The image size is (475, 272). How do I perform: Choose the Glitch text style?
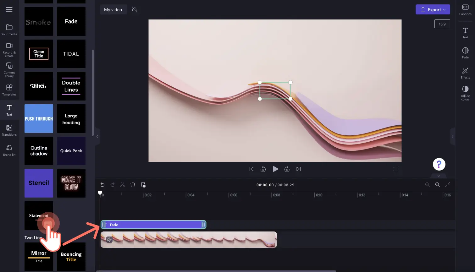click(x=39, y=86)
